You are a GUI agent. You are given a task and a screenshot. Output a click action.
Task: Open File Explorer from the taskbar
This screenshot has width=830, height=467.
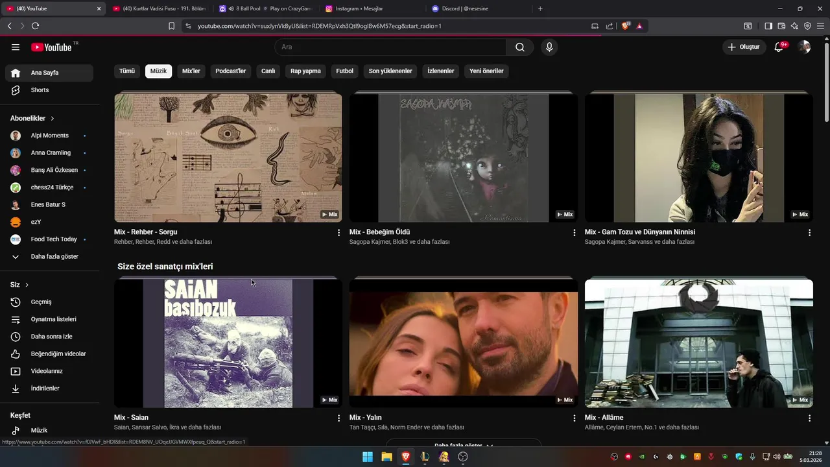(x=386, y=457)
